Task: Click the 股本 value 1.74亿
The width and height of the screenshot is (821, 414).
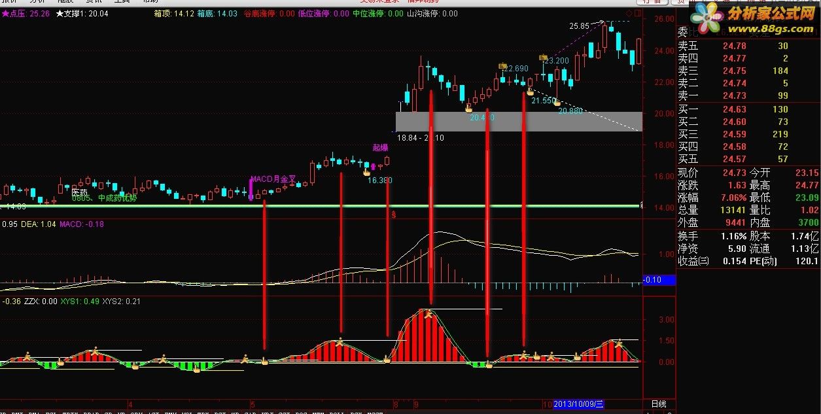Action: 805,235
